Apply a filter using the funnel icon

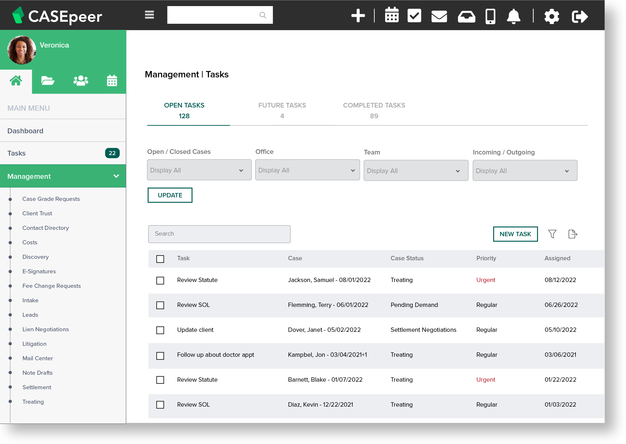[553, 234]
